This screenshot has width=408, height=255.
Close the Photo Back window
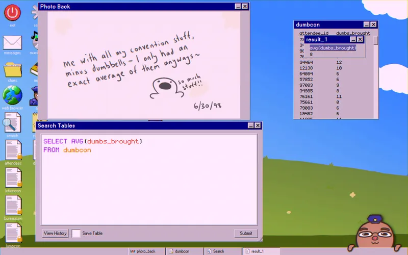[x=245, y=7]
